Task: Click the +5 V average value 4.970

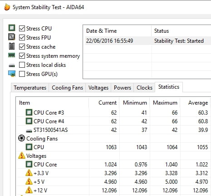Action: (201, 182)
